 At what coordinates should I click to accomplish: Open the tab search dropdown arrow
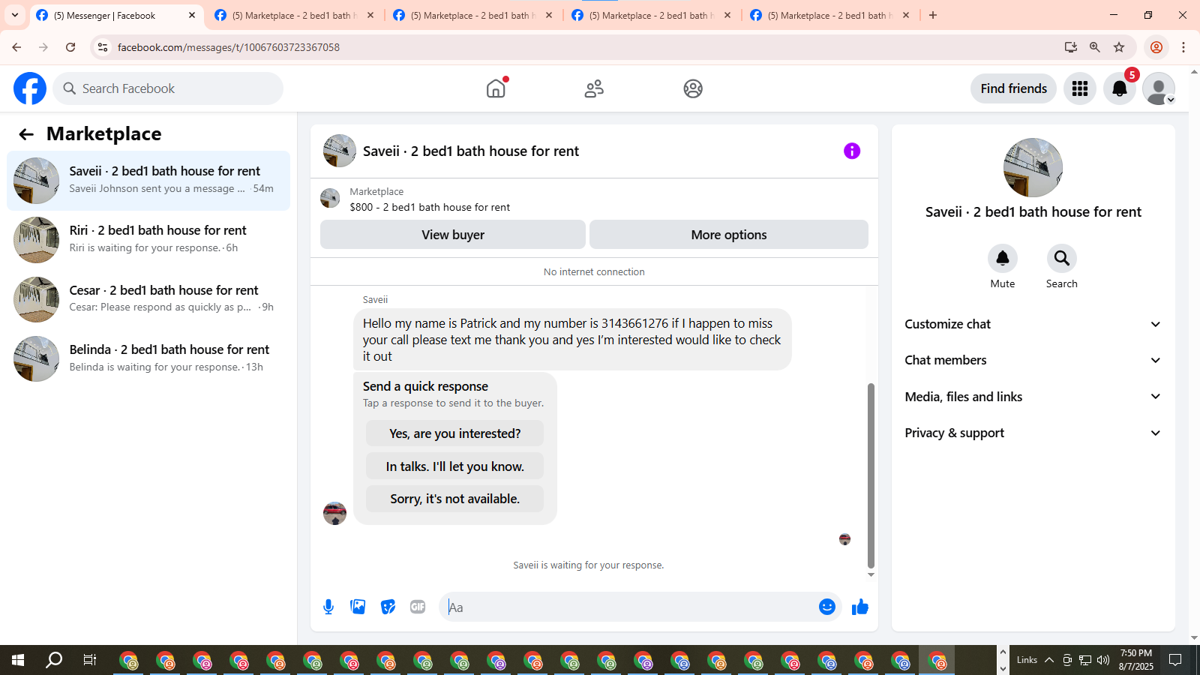(x=15, y=15)
